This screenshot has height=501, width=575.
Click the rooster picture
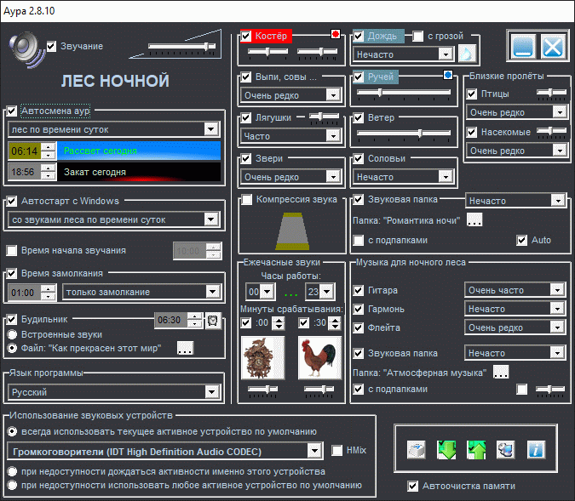coord(319,358)
